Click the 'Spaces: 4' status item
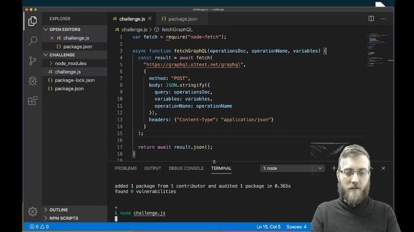Screen dimensions: 414x232 296,227
